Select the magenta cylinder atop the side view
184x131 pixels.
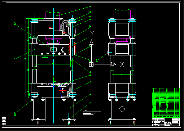coord(122,14)
